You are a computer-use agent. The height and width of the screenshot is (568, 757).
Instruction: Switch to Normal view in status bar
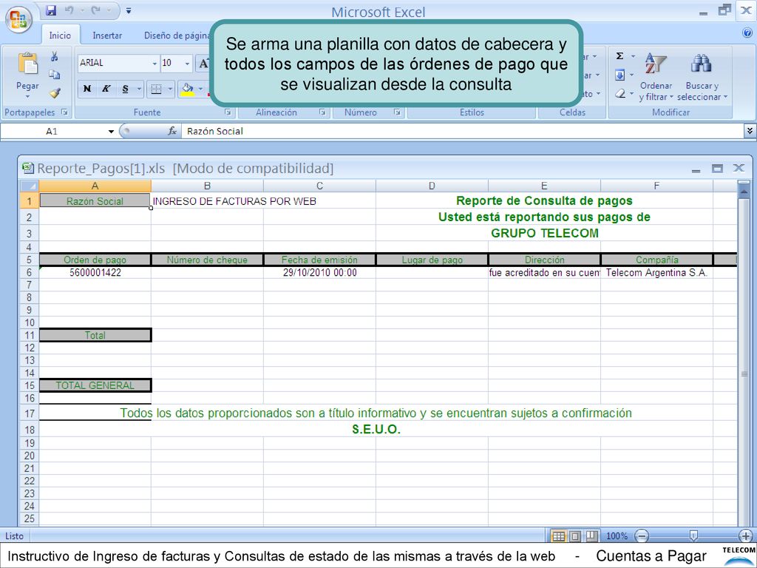click(559, 535)
